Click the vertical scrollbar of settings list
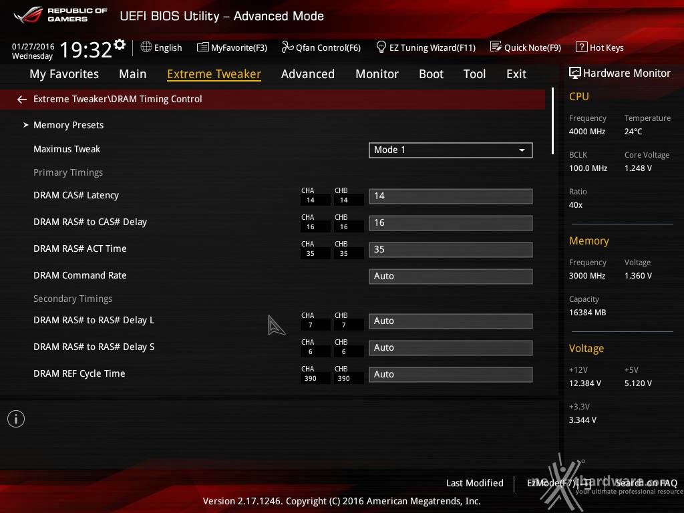 pos(552,122)
